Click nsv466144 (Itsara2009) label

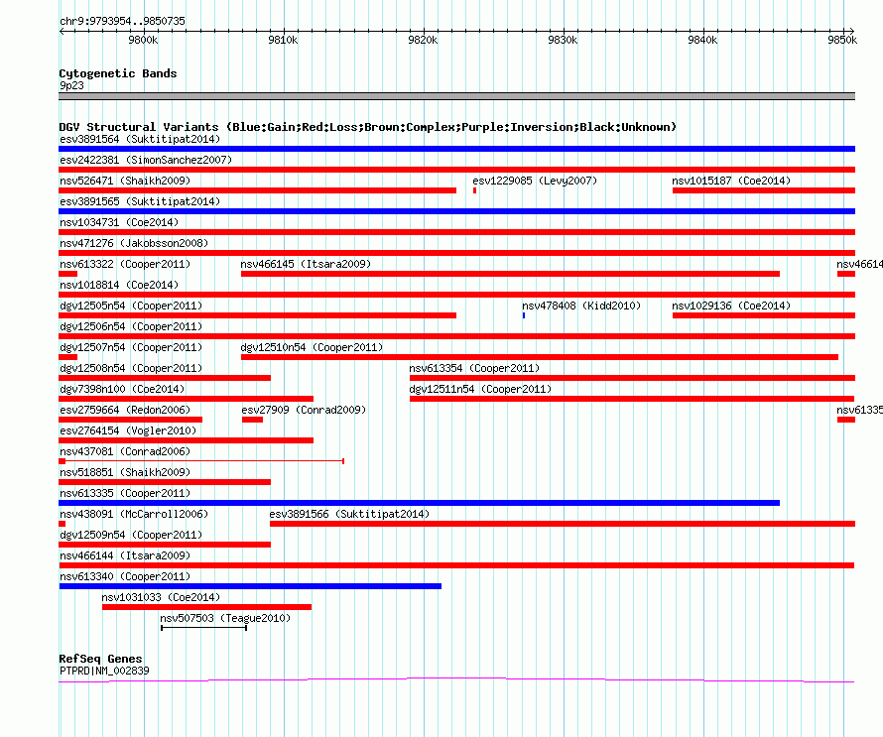pos(125,555)
